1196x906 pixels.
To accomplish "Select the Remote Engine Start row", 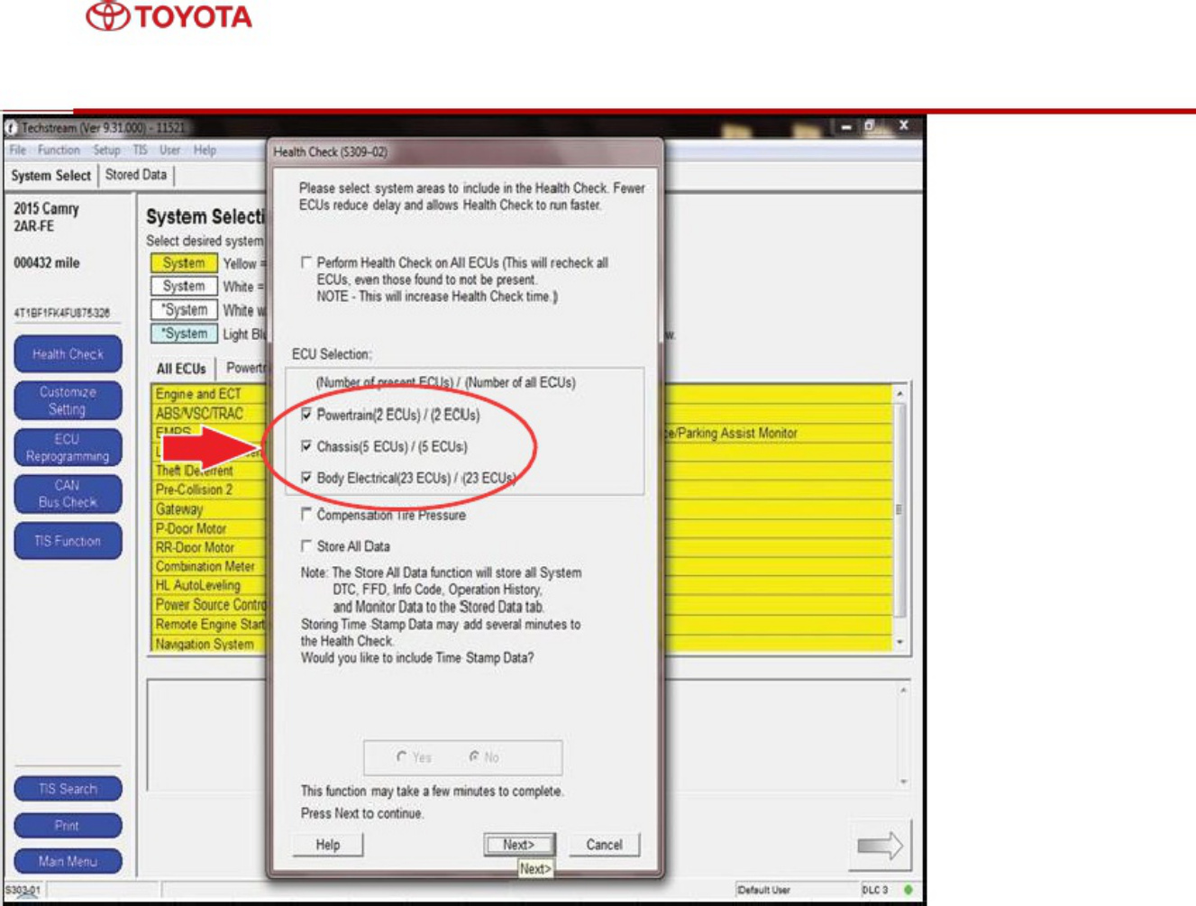I will pyautogui.click(x=210, y=624).
